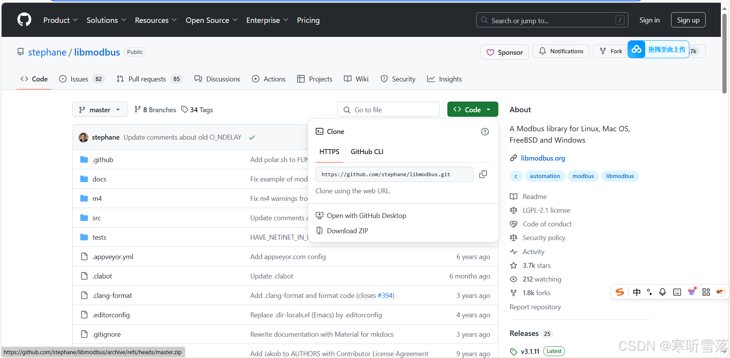
Task: Open the m4 folder icon
Action: tap(84, 198)
